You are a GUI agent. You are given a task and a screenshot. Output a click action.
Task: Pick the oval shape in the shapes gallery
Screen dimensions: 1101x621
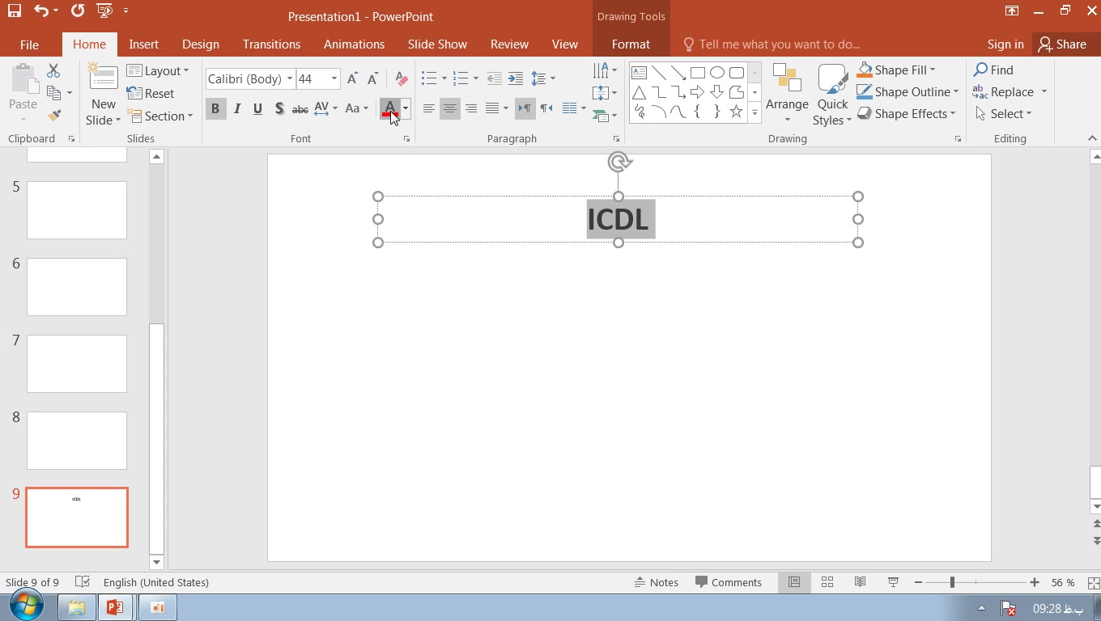coord(717,73)
